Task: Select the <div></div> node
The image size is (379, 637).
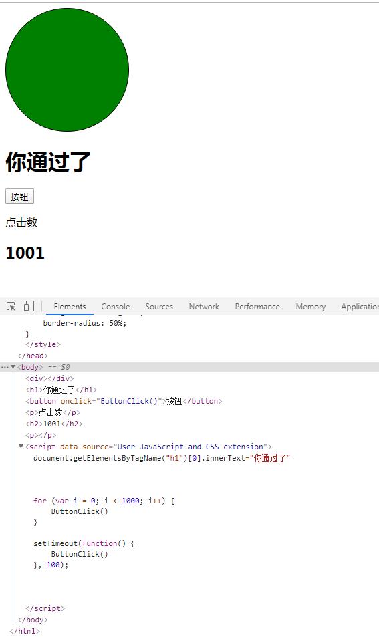Action: [49, 378]
